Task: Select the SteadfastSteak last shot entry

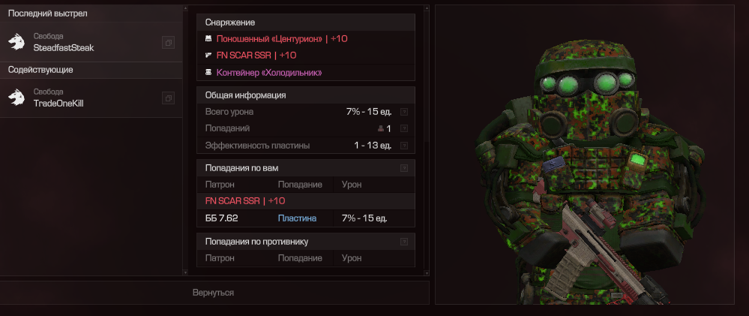Action: tap(91, 42)
